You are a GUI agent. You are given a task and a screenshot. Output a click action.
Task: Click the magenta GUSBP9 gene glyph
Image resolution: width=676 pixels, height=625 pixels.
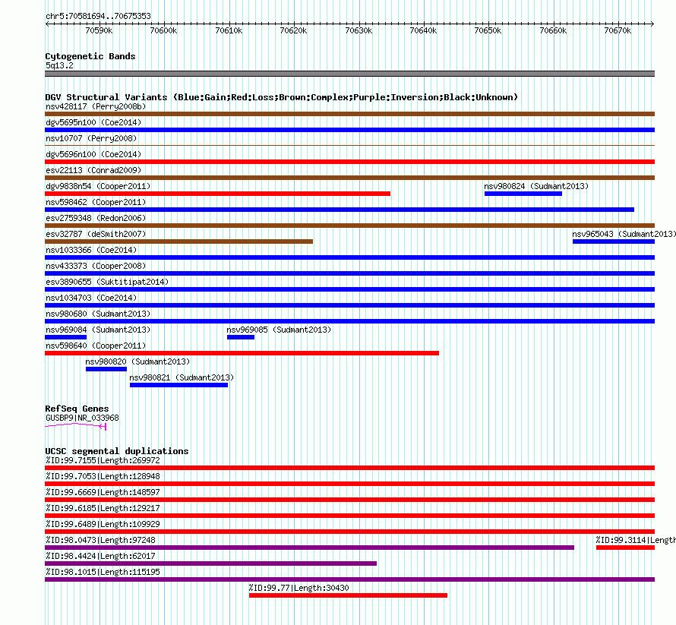click(75, 426)
